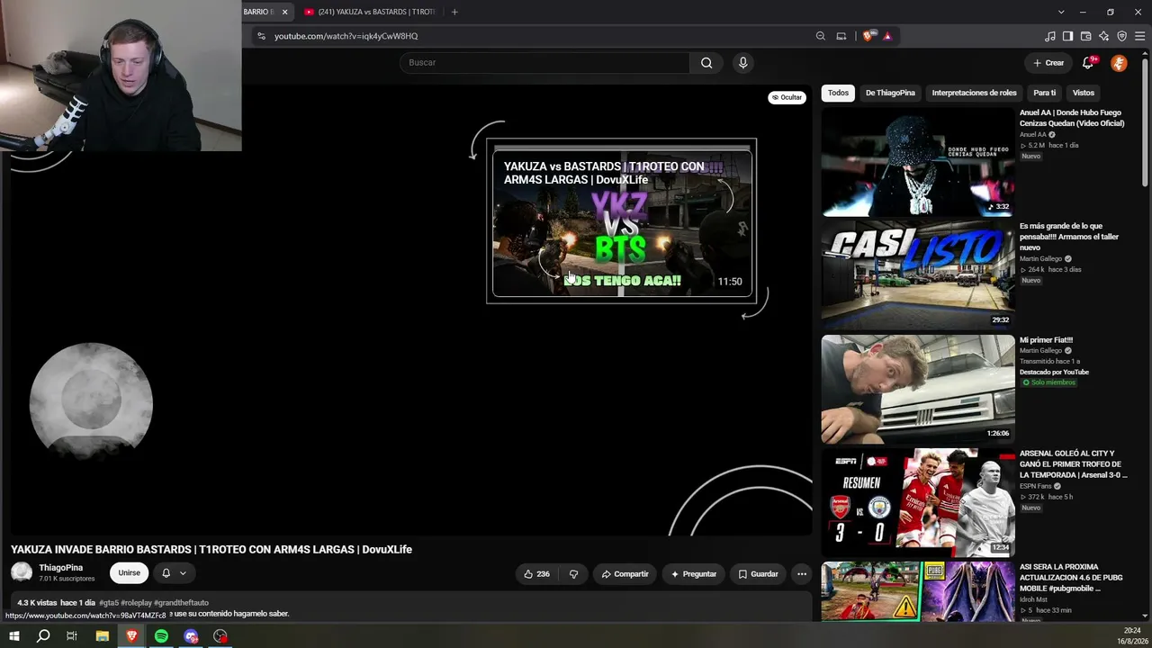
Task: Toggle the Brave sidebar panel icon
Action: pyautogui.click(x=1068, y=36)
